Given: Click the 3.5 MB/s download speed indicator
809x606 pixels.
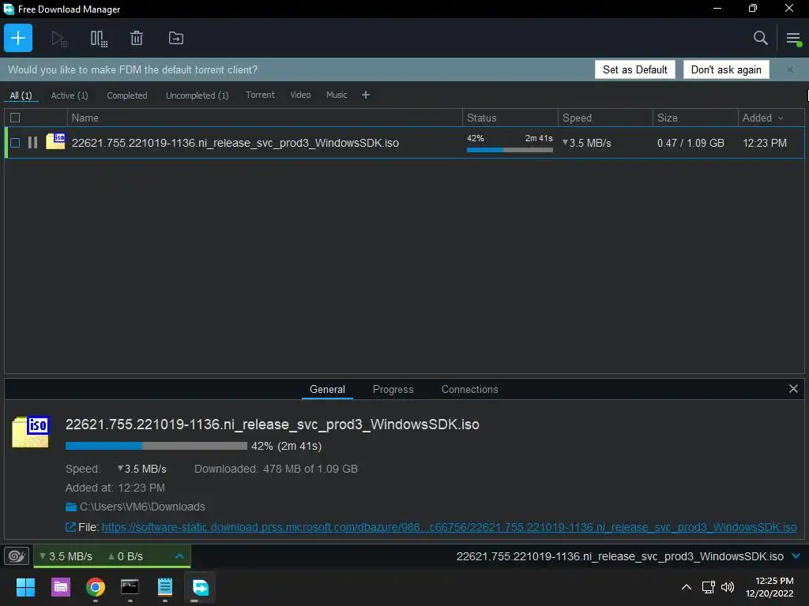Looking at the screenshot, I should coord(66,556).
